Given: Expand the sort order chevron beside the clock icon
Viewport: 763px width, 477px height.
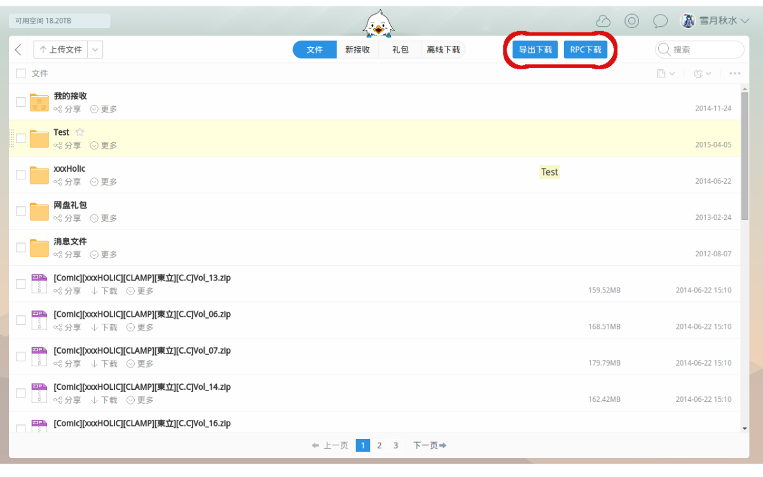Looking at the screenshot, I should 708,73.
